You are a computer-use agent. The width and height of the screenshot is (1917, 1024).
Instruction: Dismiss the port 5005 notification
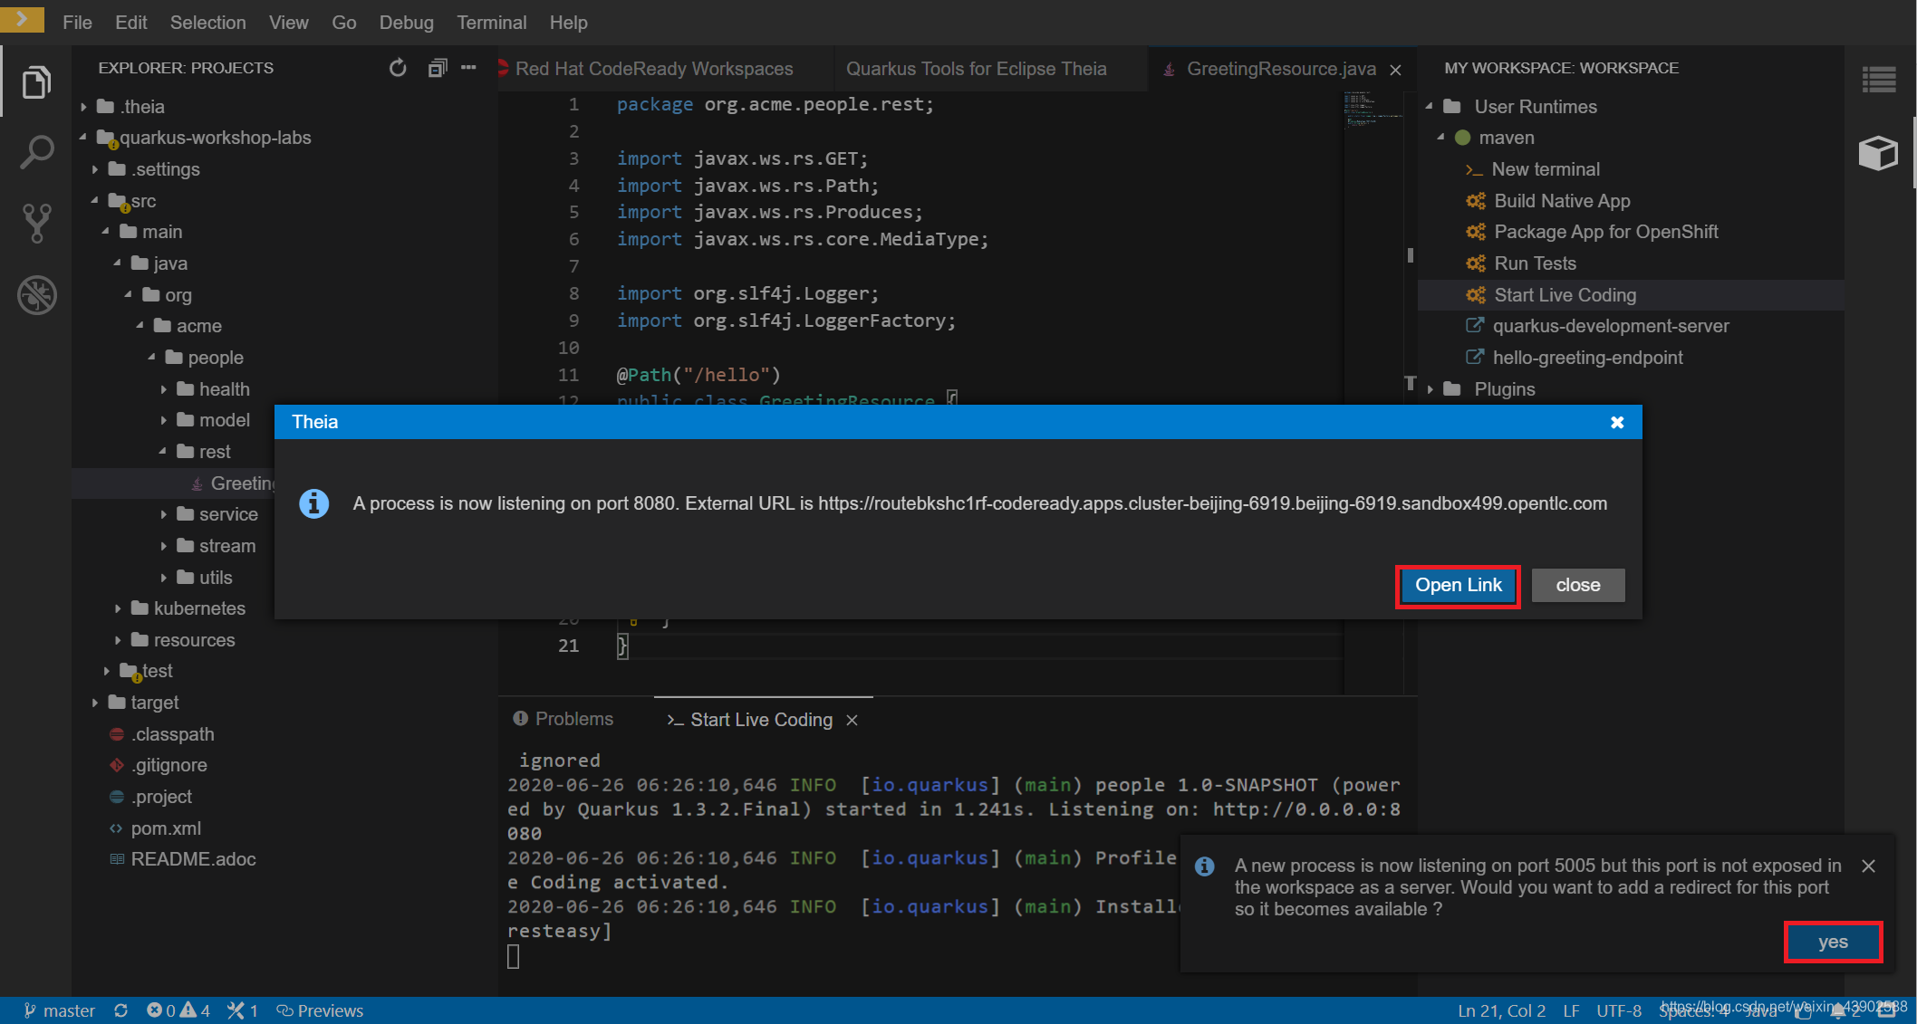coord(1868,866)
